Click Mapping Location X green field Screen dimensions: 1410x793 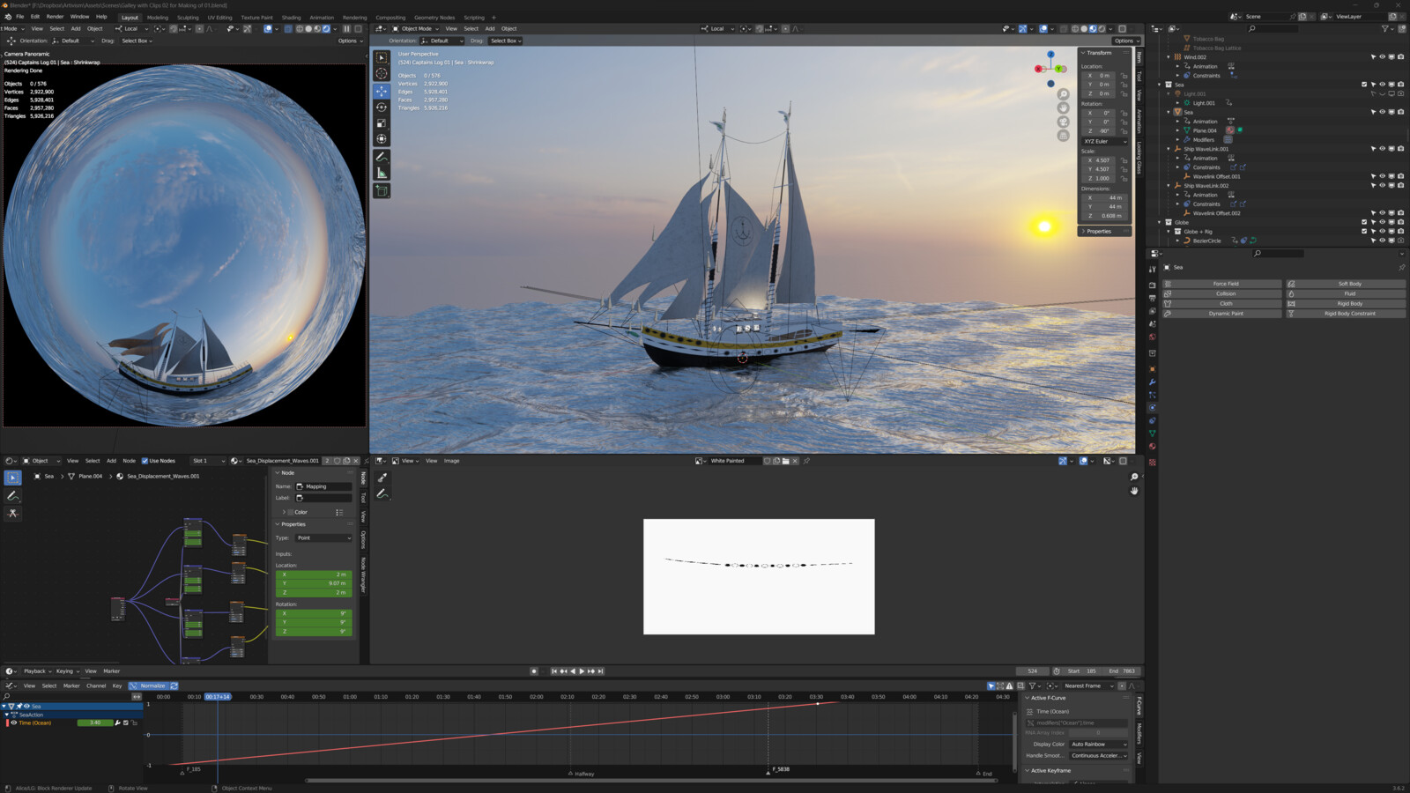(314, 574)
